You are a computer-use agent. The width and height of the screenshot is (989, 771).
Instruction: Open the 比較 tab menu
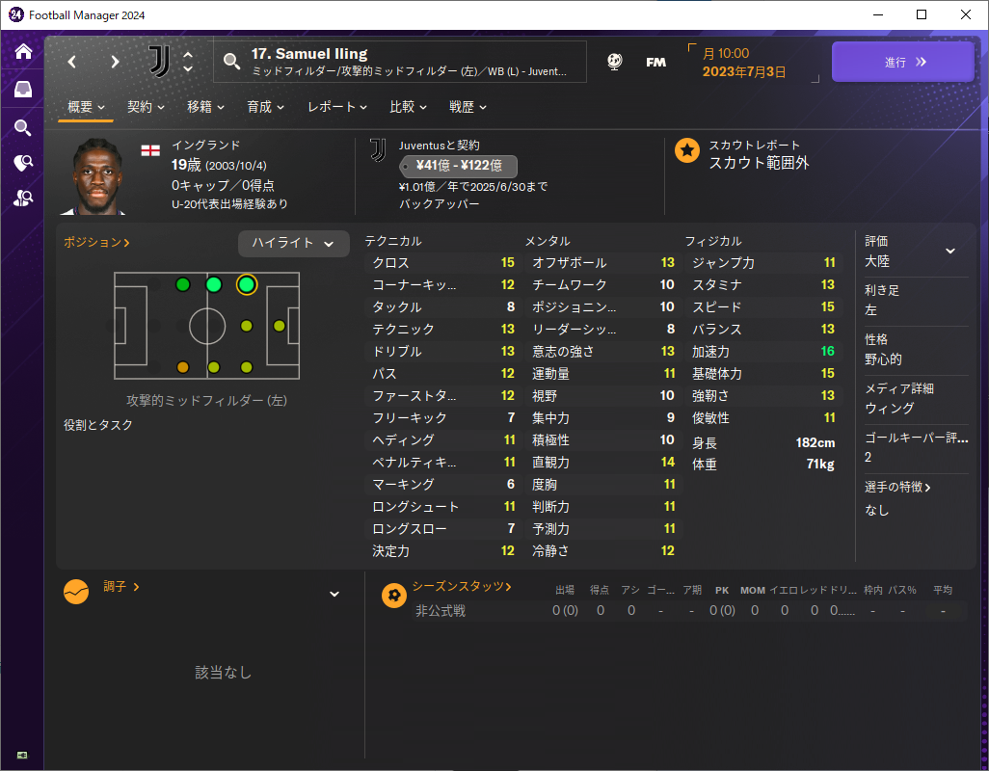(408, 107)
